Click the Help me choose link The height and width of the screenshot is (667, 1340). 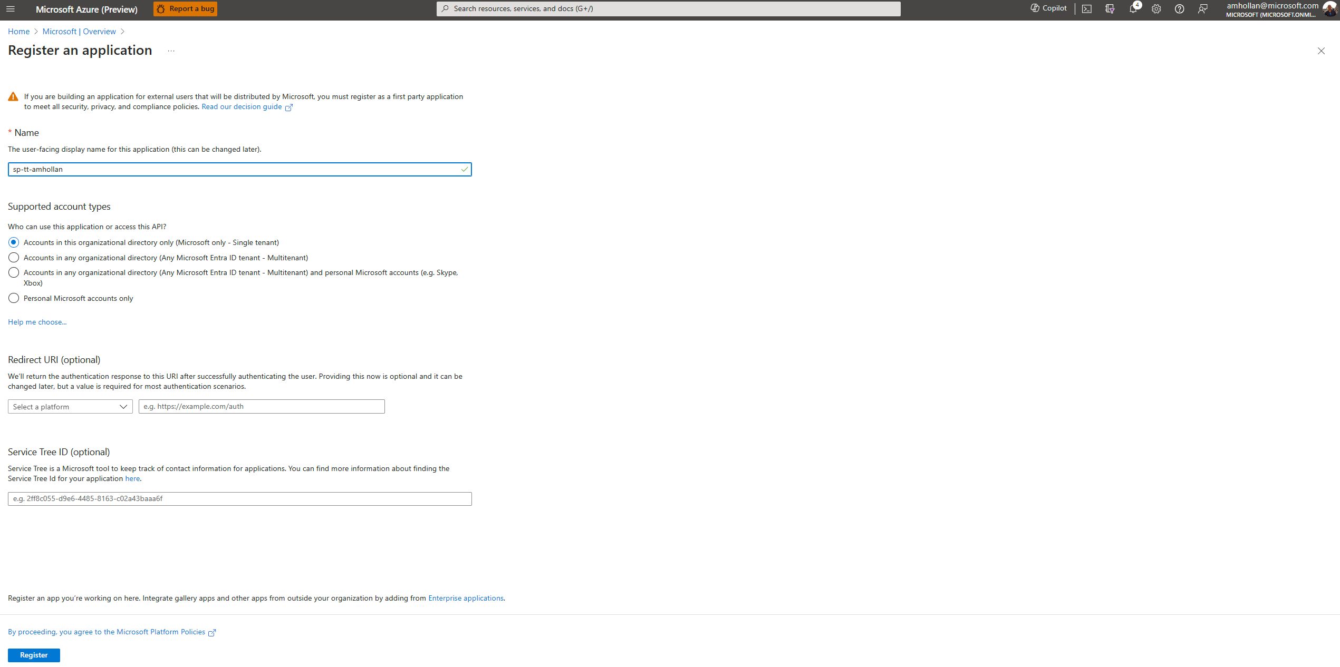[x=37, y=322]
